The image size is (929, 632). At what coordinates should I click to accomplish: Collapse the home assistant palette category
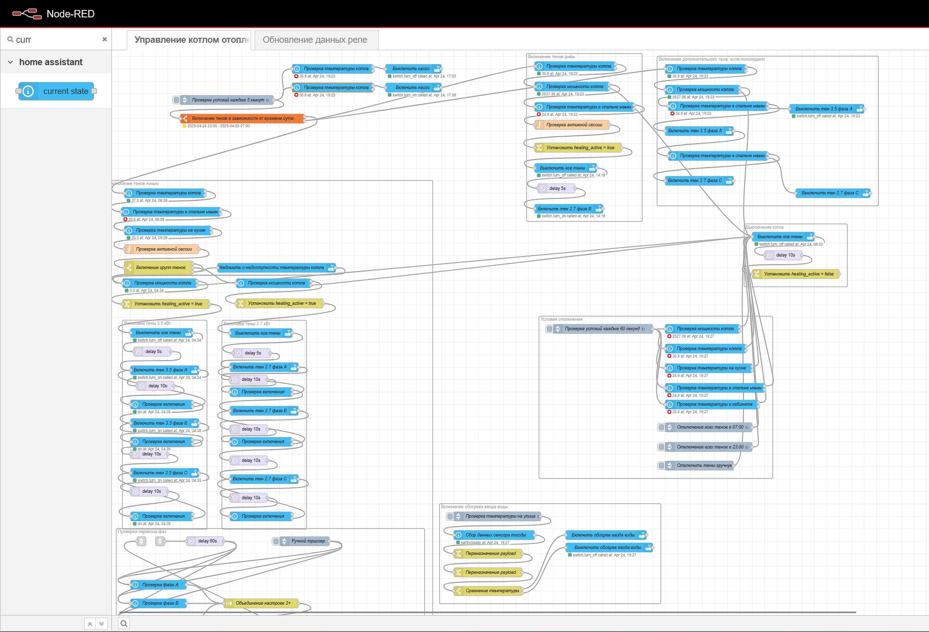point(10,62)
